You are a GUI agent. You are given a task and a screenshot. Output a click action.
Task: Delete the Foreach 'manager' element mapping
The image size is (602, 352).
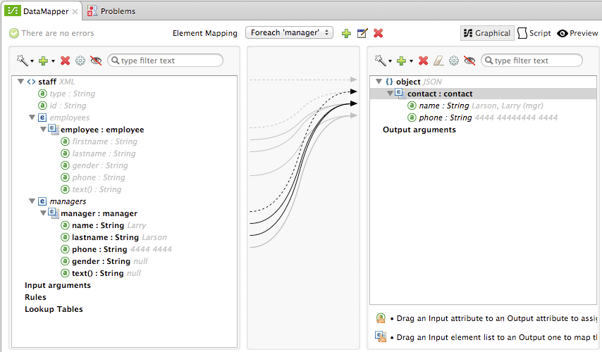[x=379, y=33]
